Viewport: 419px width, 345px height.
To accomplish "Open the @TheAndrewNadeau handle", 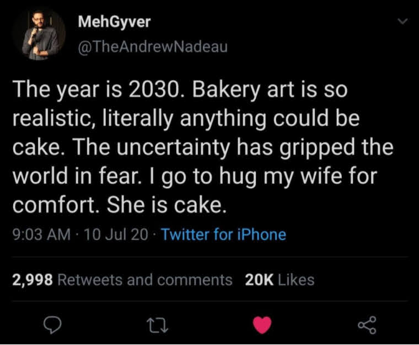I will 153,47.
